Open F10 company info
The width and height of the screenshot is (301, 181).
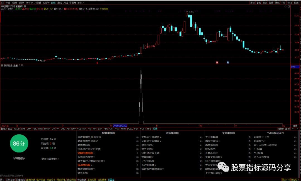coord(283,3)
